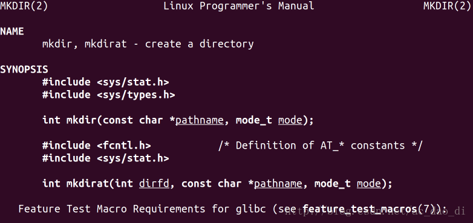
Task: Click 'int mkdir(const char' function signature start
Action: tap(103, 120)
